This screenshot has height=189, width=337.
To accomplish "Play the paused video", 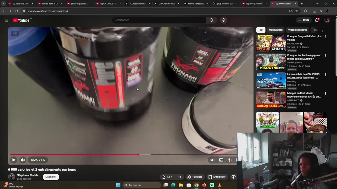I will (14, 160).
